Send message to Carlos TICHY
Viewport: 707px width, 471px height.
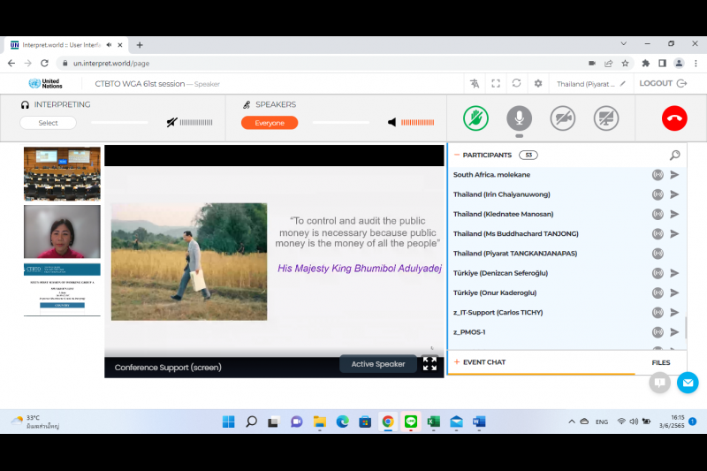coord(674,313)
